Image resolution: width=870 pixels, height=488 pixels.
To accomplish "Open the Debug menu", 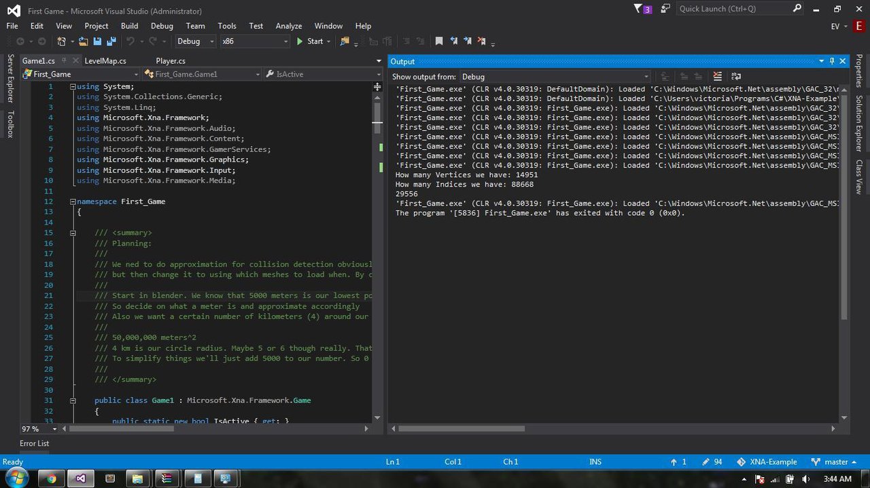I will 162,26.
